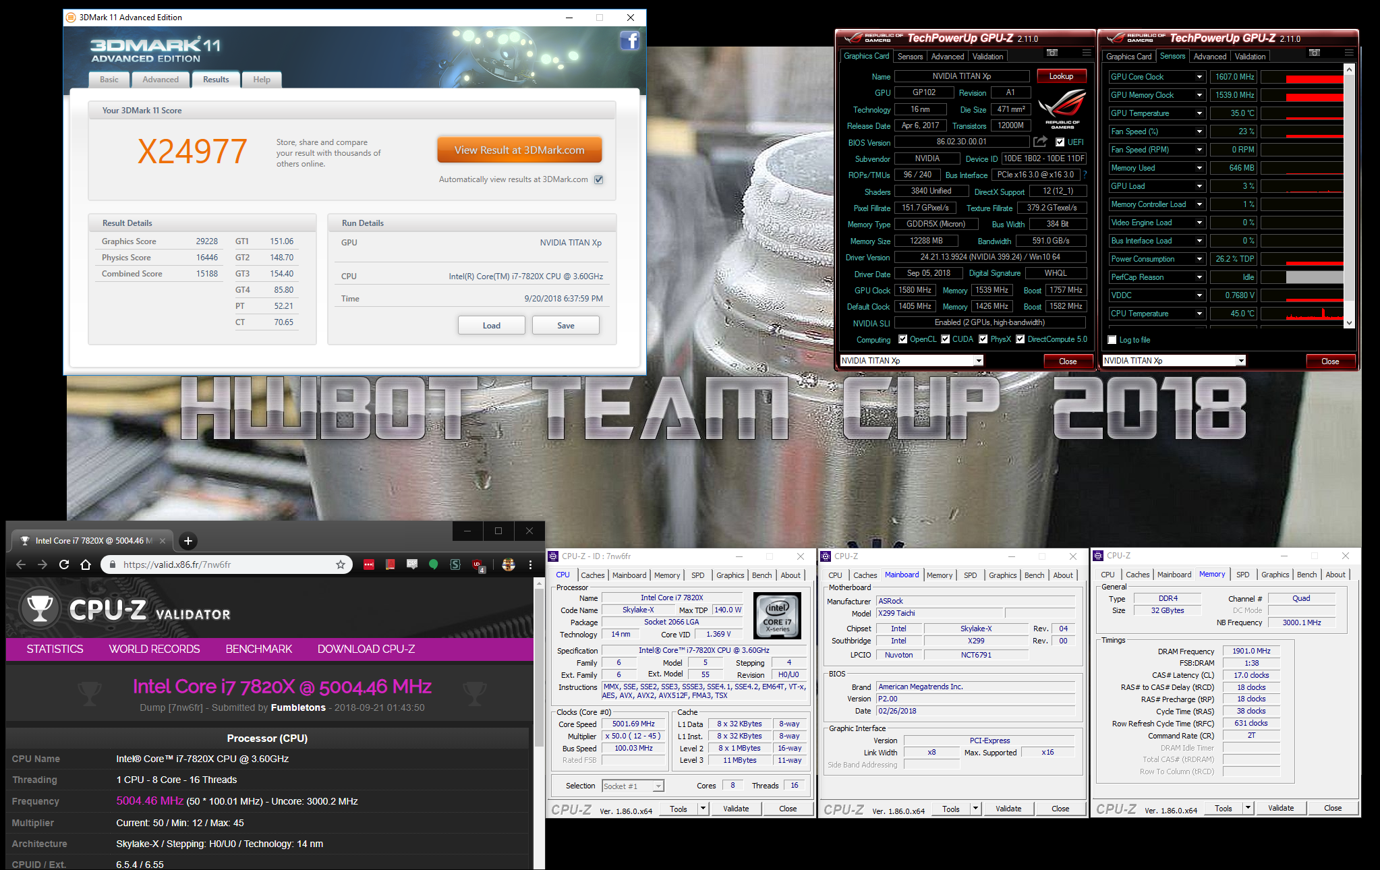
Task: Toggle the UEFI checkbox in GPU-Z
Action: click(1060, 142)
